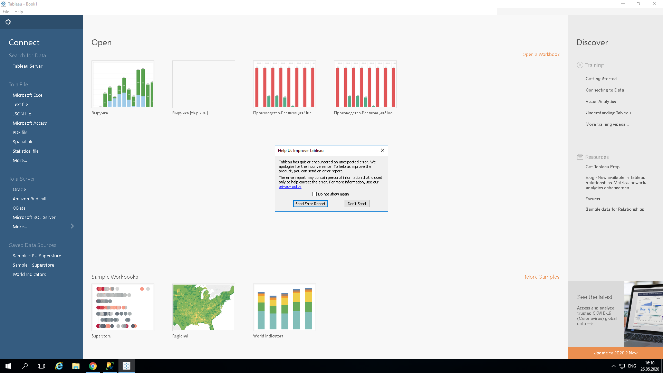Click the Training play icon

[580, 65]
